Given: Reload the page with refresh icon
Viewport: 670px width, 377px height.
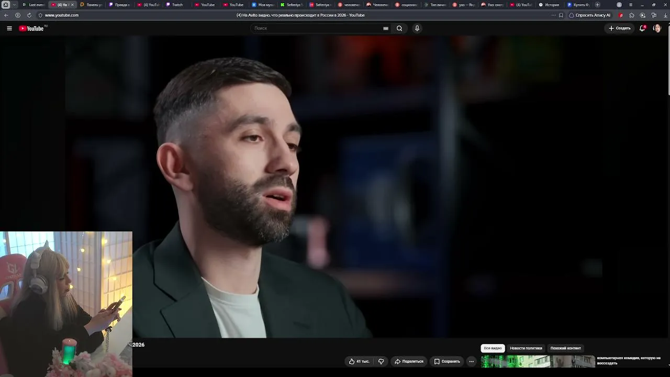Looking at the screenshot, I should tap(29, 15).
